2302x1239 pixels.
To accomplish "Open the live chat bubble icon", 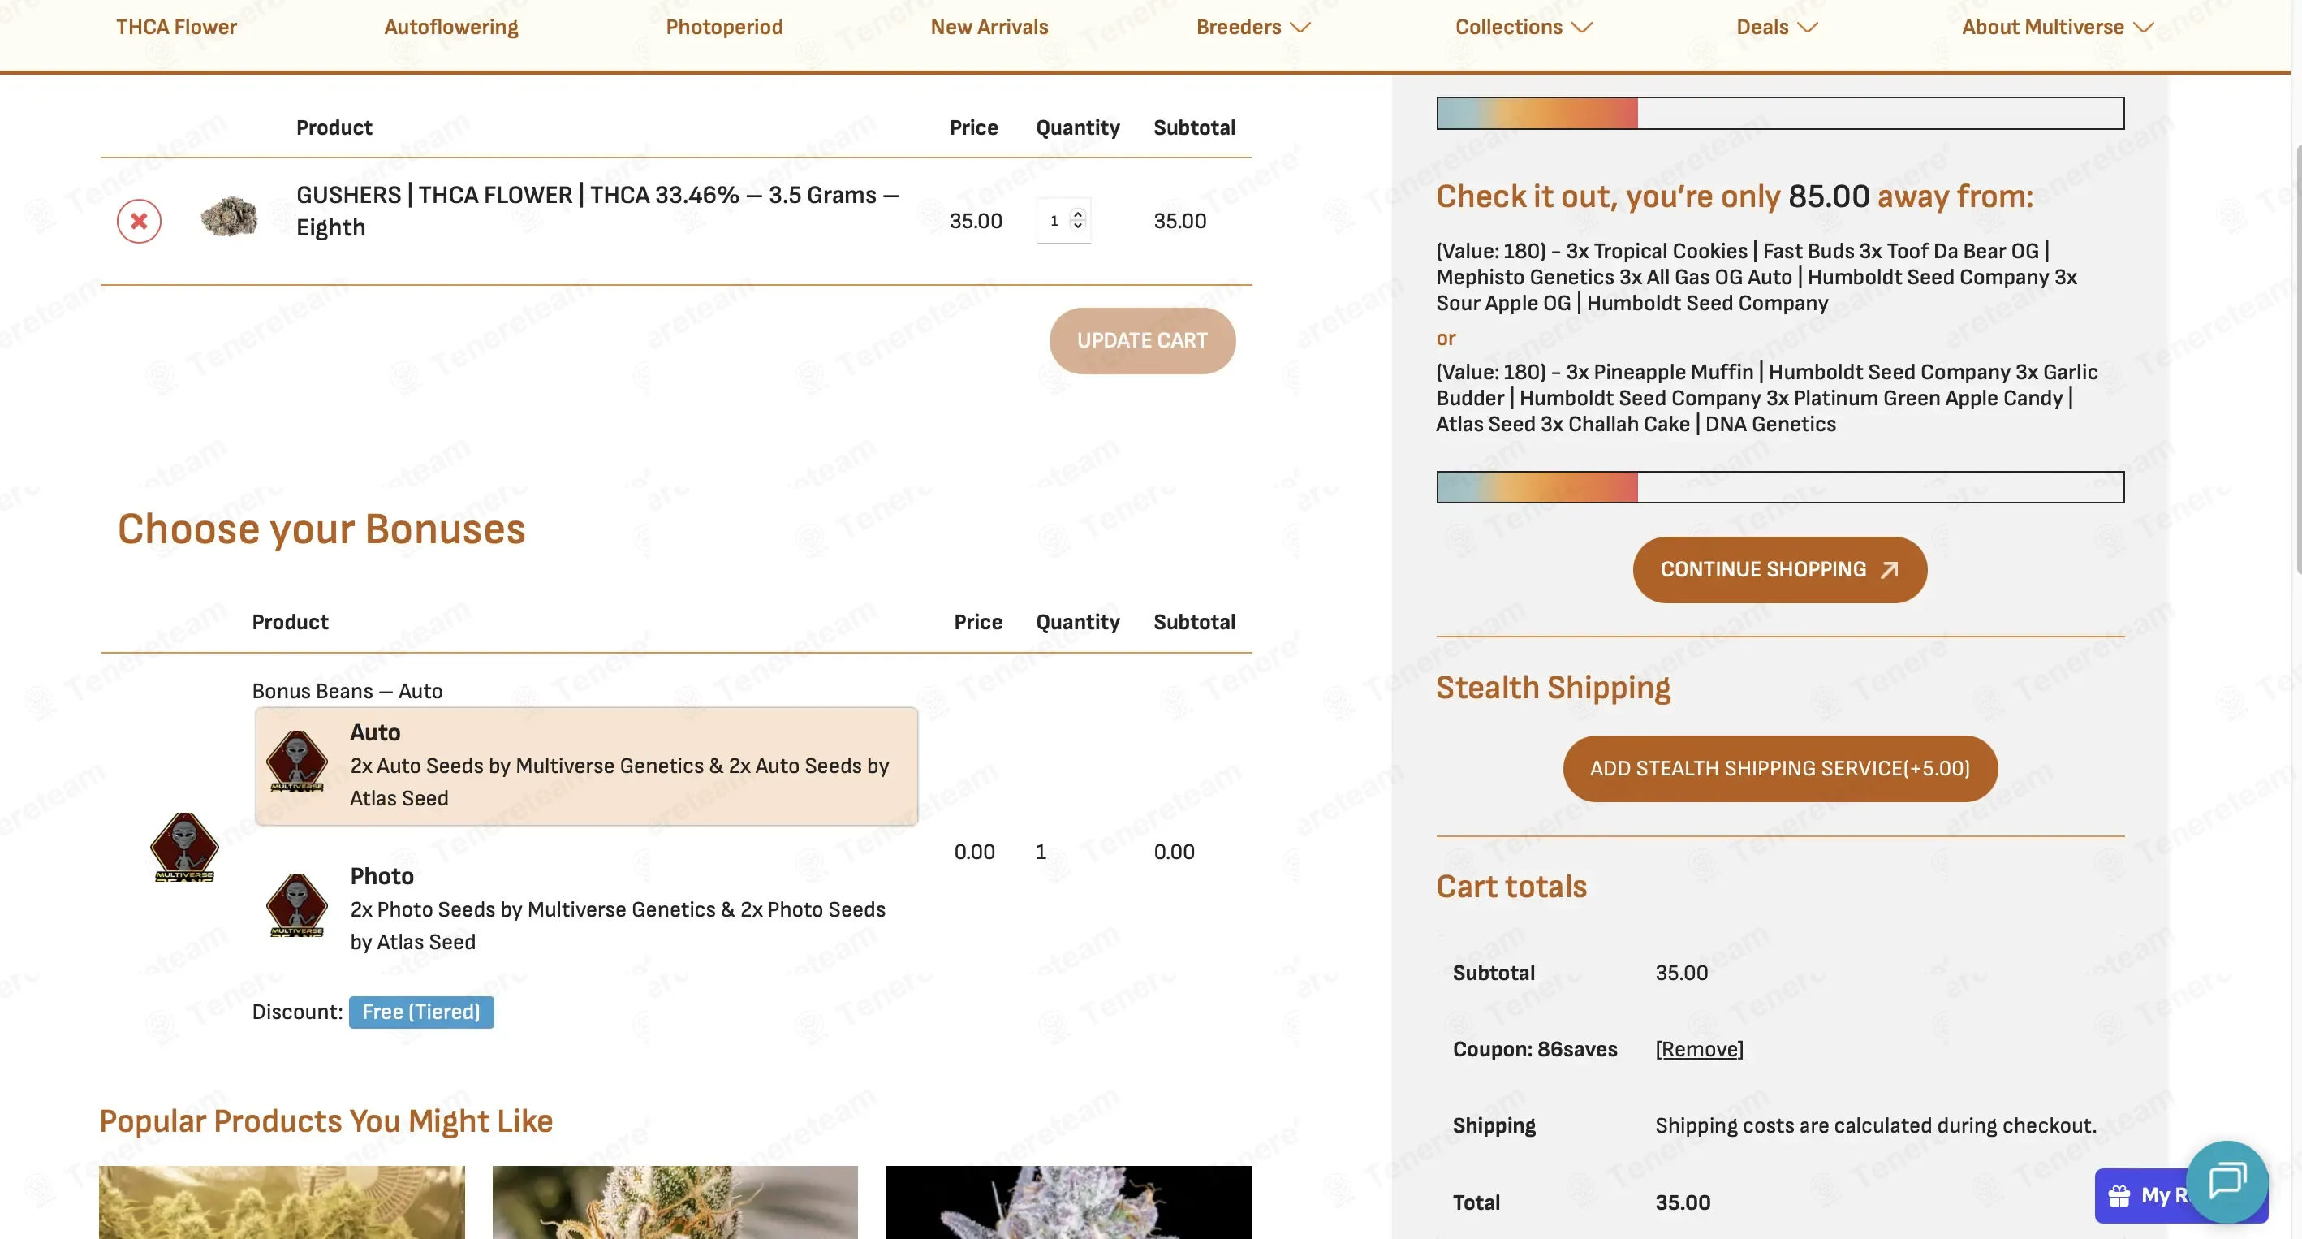I will point(2227,1181).
